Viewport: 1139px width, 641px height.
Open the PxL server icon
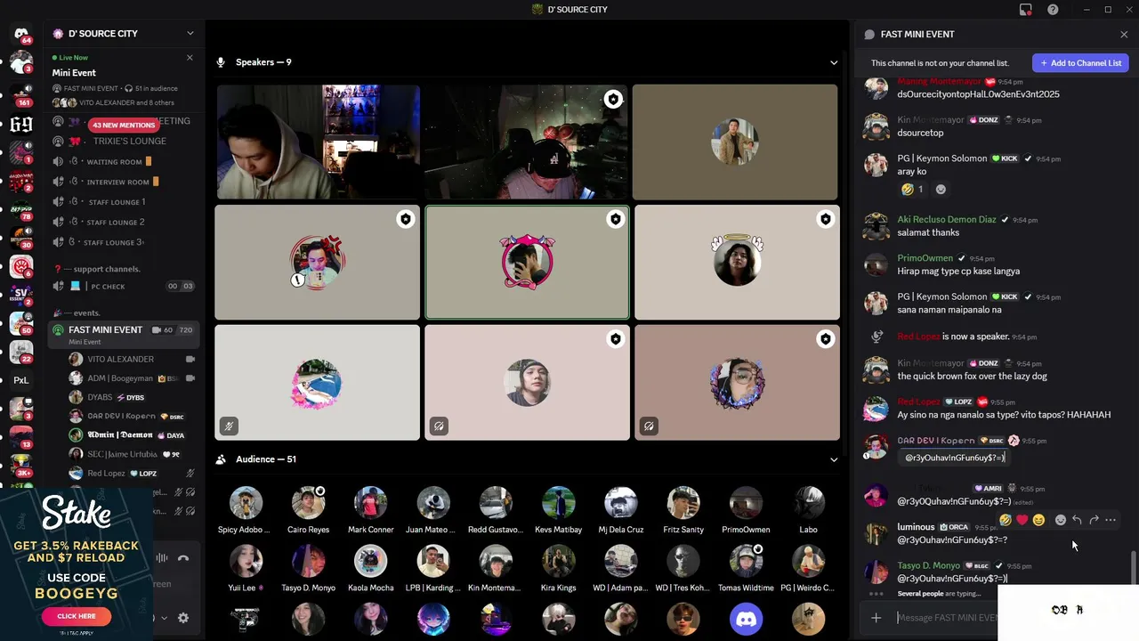pos(21,380)
